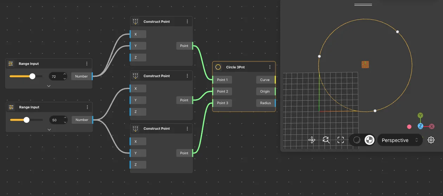Click the Circle 3Pnt node icon

pyautogui.click(x=218, y=67)
